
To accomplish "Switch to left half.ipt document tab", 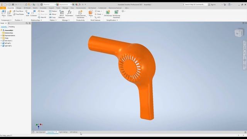I will (x=74, y=132).
